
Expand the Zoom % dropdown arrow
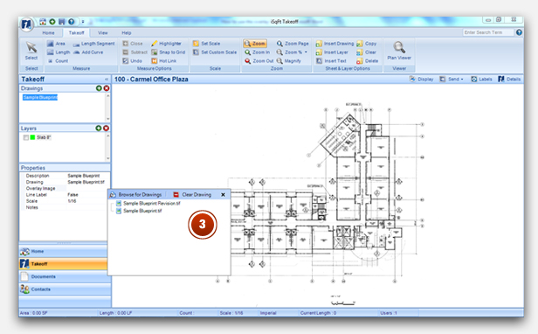pyautogui.click(x=306, y=52)
